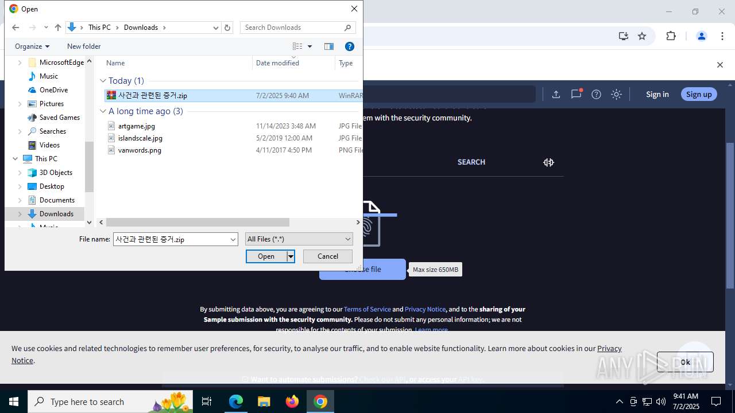
Task: Go back in Open dialog
Action: click(x=16, y=28)
